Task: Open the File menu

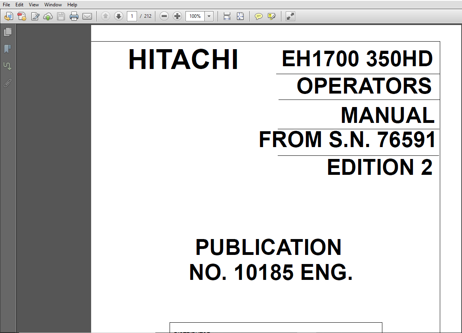Action: click(6, 5)
